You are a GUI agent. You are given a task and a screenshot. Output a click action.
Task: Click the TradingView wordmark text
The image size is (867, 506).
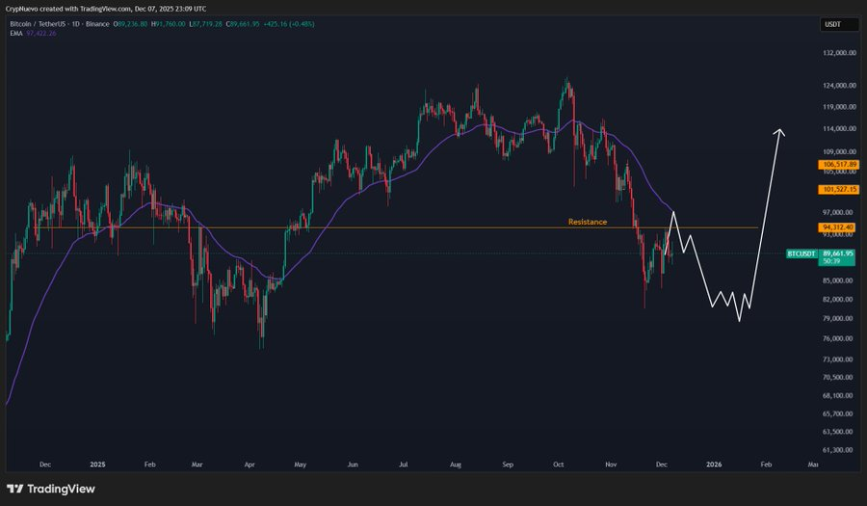pos(62,489)
